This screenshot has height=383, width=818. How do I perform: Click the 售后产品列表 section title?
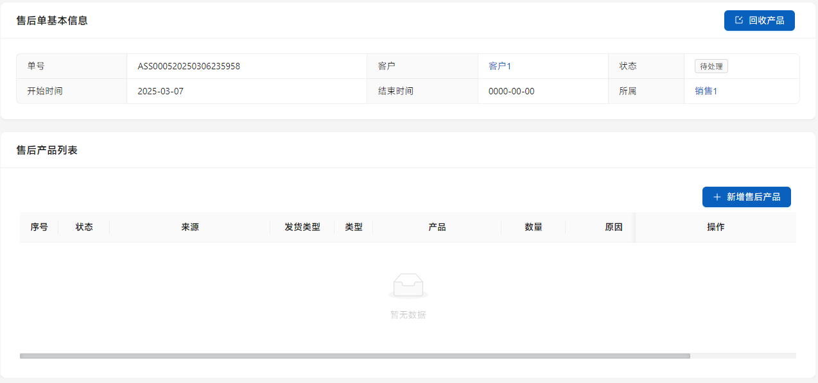[47, 150]
